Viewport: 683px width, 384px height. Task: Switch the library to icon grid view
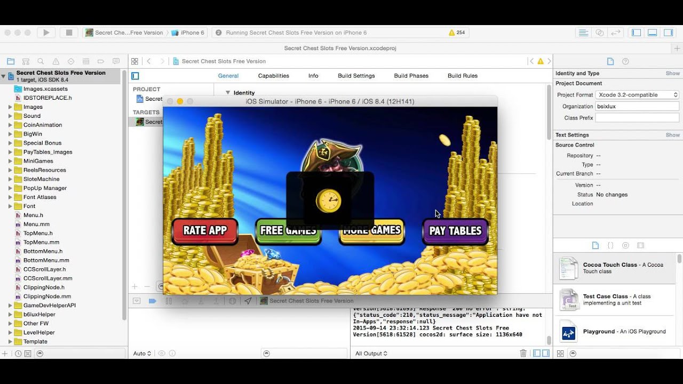click(x=561, y=353)
